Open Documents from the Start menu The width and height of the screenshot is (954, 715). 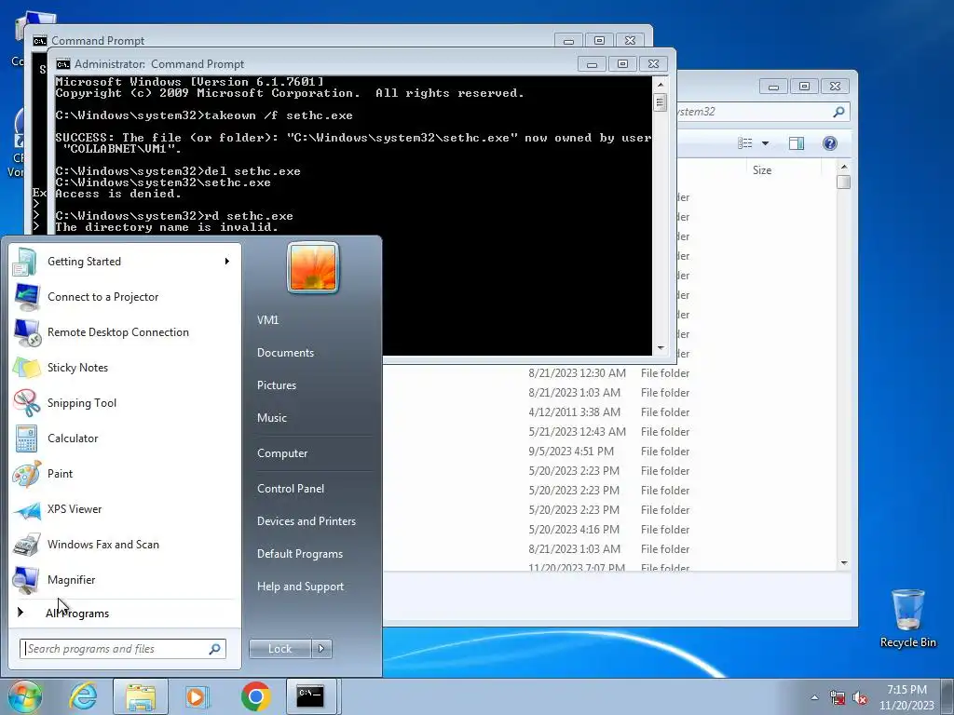[285, 353]
